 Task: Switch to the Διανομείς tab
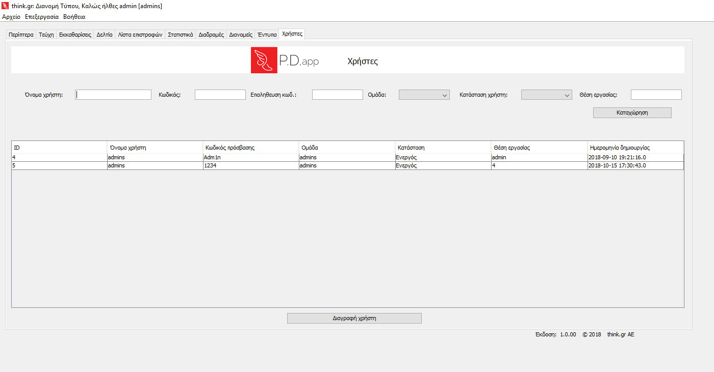tap(241, 35)
